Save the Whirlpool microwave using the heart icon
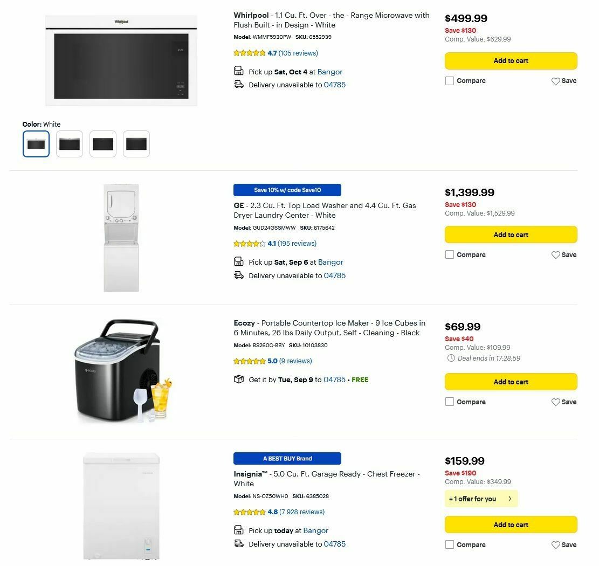The height and width of the screenshot is (566, 599). [x=556, y=81]
